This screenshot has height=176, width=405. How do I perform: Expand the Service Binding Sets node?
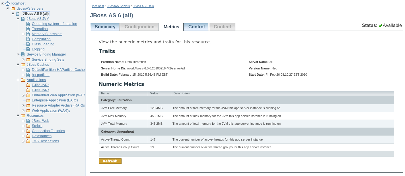[23, 60]
